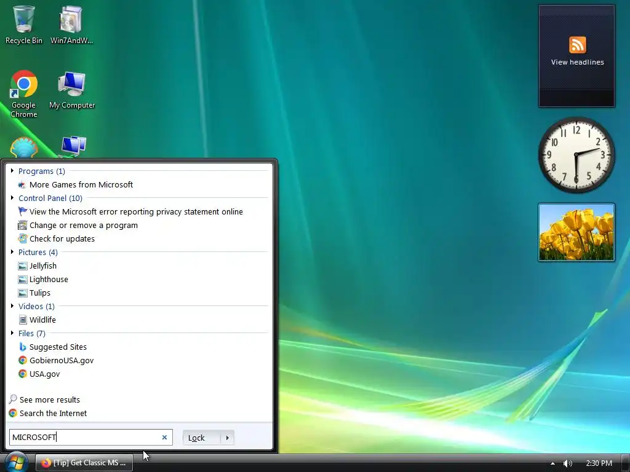Viewport: 630px width, 472px height.
Task: Collapse the Pictures (4) results group
Action: 12,251
